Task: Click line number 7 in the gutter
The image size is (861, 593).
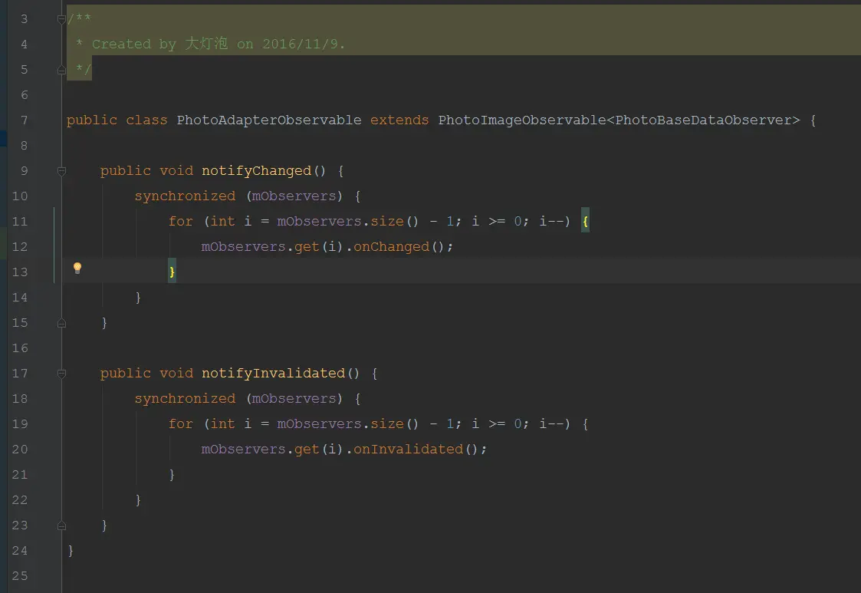Action: (x=25, y=120)
